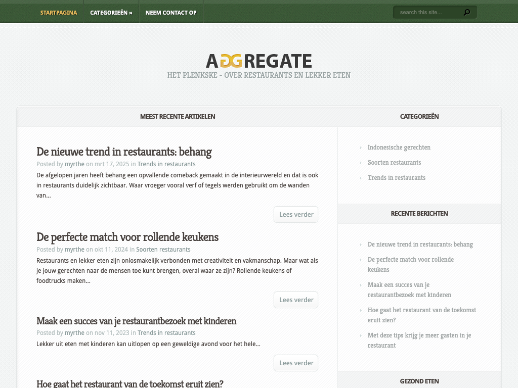
Task: Click author myrthe on the first article
Action: [x=74, y=164]
